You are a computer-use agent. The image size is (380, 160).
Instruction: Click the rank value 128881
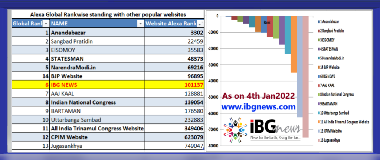[x=194, y=93]
